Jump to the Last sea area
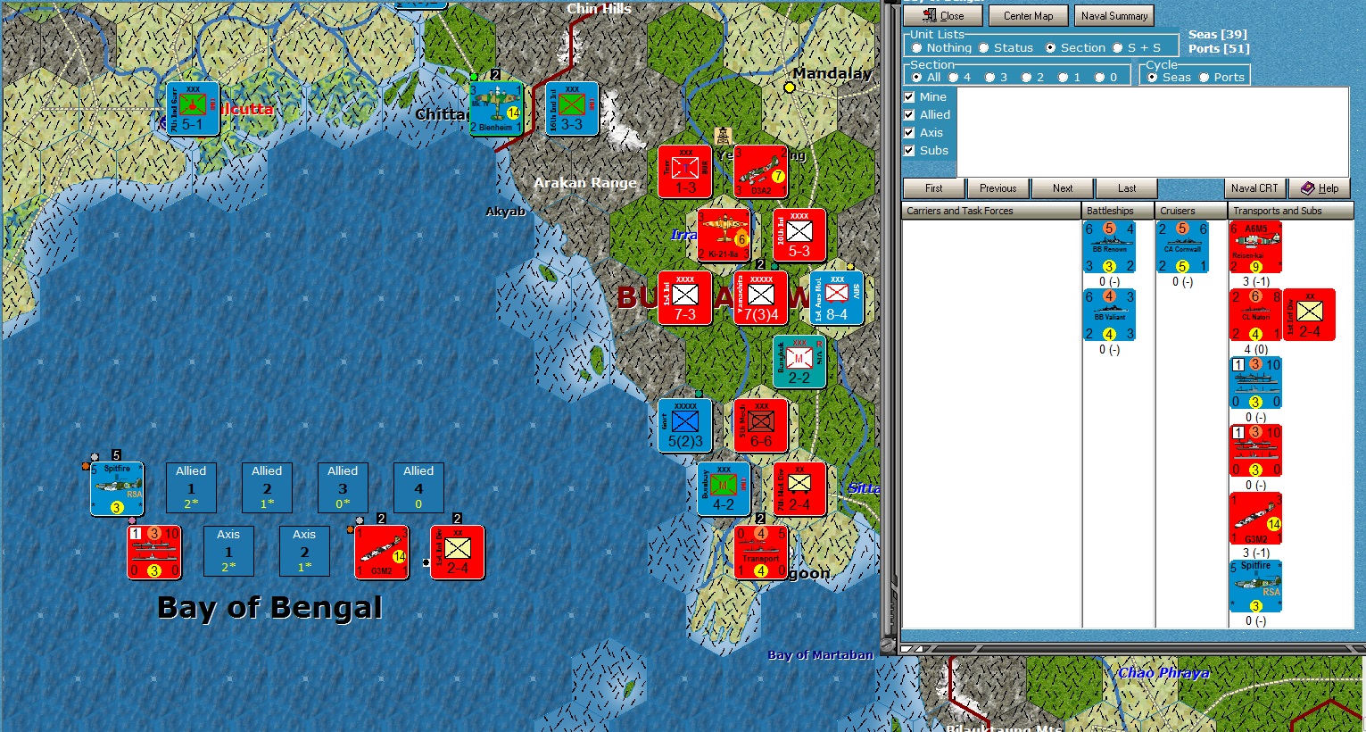The width and height of the screenshot is (1366, 732). pyautogui.click(x=1127, y=188)
